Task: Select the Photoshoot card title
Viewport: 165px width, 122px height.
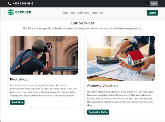Action: tap(19, 79)
